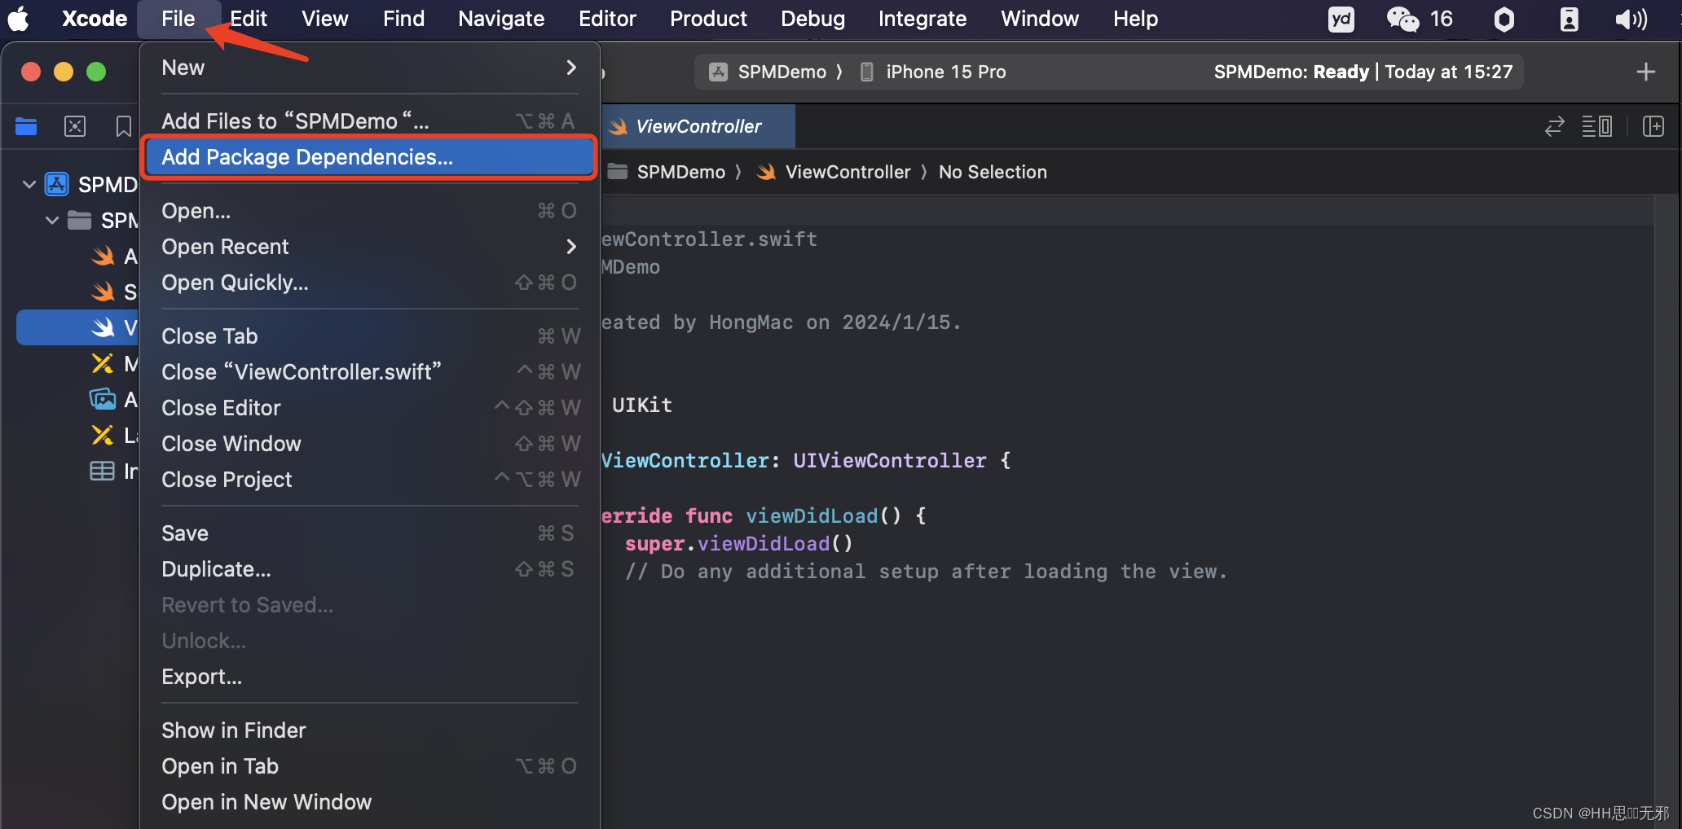Select Add Package Dependencies
Image resolution: width=1682 pixels, height=829 pixels.
pos(370,157)
